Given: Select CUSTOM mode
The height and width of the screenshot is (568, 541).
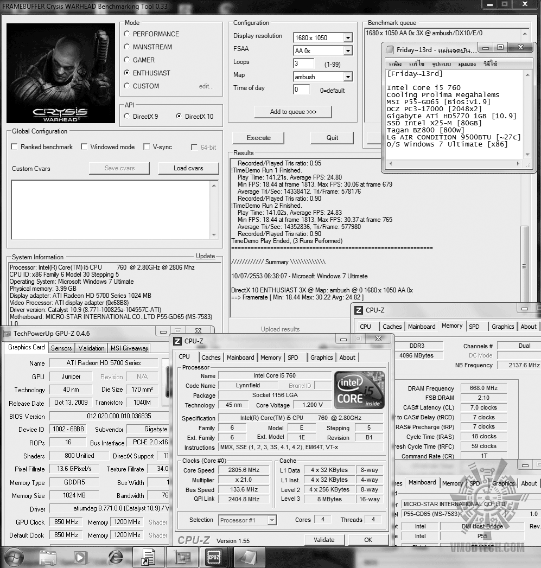Looking at the screenshot, I should pos(127,86).
